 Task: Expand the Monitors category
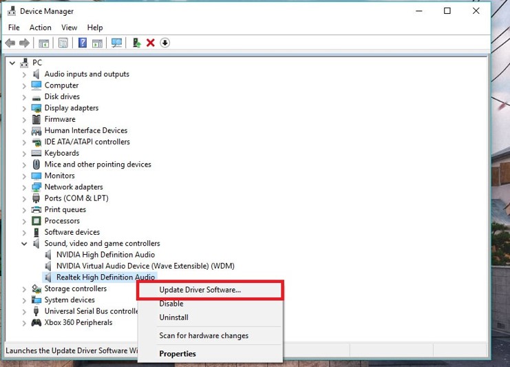(24, 176)
